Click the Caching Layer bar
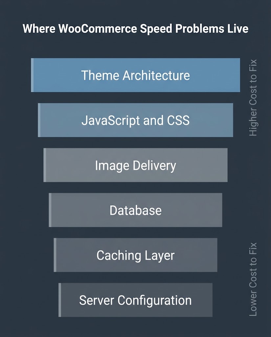 tap(135, 255)
